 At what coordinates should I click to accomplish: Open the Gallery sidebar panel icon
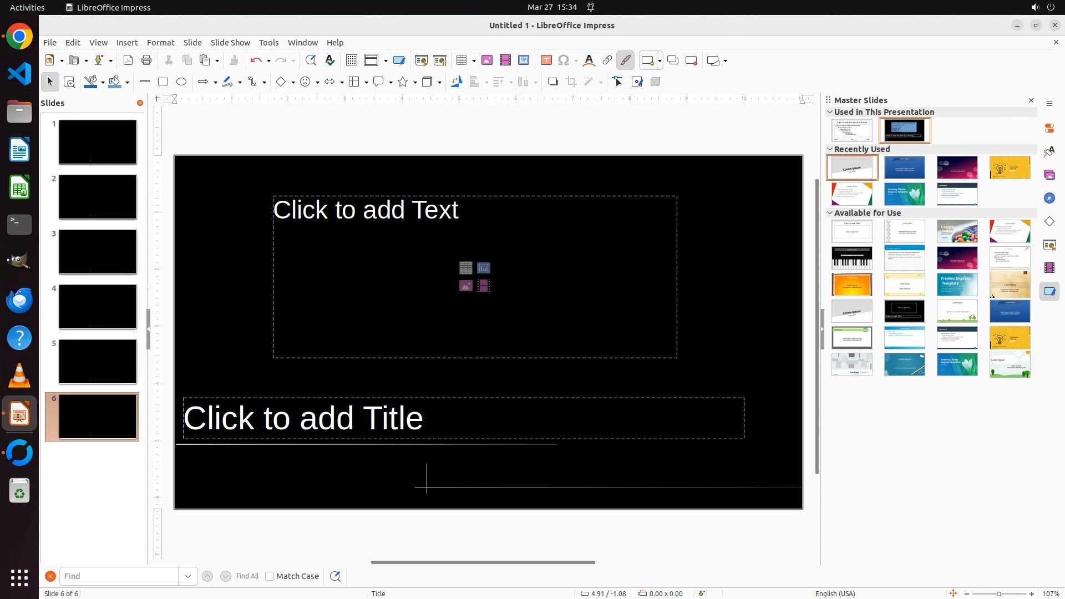[x=1049, y=175]
